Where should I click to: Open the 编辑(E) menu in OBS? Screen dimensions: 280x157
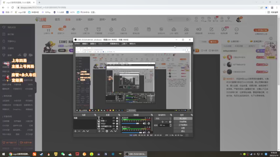pos(85,44)
